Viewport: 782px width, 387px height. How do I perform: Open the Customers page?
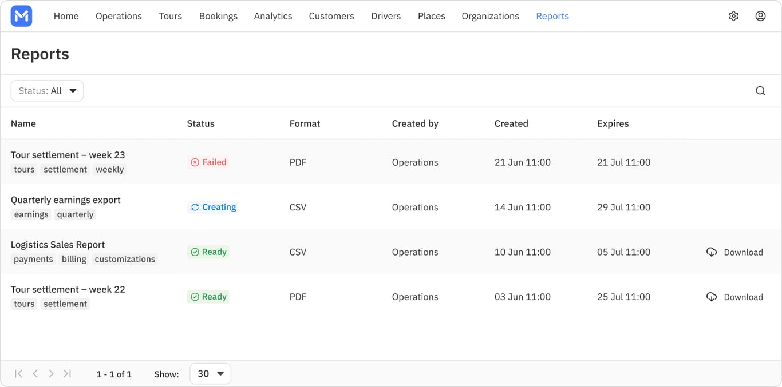(x=331, y=16)
